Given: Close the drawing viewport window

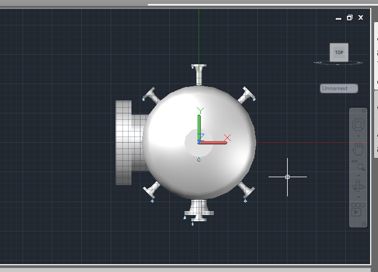Looking at the screenshot, I should (361, 17).
